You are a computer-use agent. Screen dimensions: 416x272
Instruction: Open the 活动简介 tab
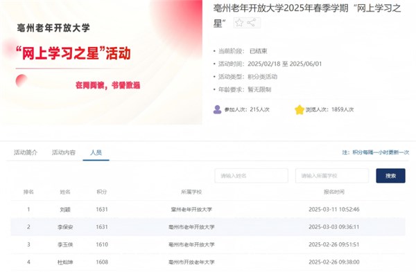click(26, 152)
